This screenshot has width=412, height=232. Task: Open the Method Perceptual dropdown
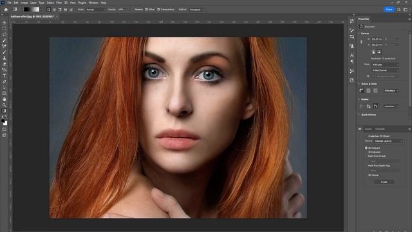[x=196, y=10]
